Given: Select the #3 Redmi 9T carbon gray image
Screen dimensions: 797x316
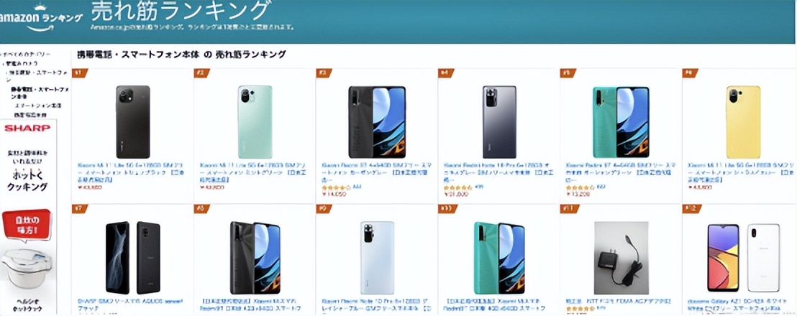Looking at the screenshot, I should tap(377, 122).
